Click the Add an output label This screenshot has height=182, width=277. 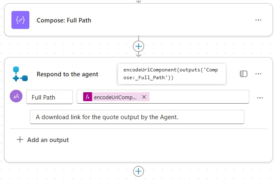click(x=48, y=140)
